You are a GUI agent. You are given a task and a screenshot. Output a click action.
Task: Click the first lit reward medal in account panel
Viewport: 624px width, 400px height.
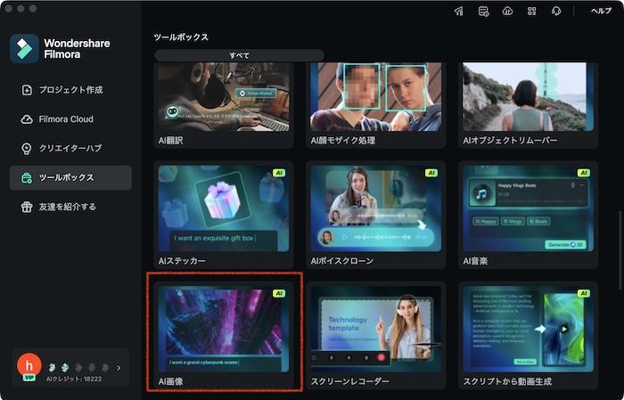[52, 367]
